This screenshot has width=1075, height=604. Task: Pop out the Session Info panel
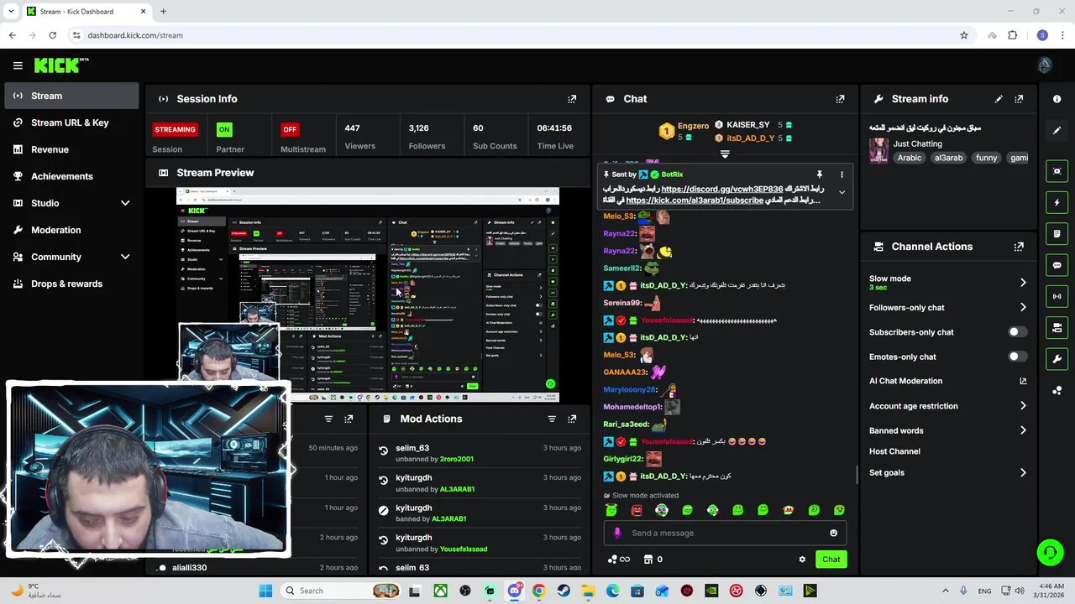click(572, 99)
